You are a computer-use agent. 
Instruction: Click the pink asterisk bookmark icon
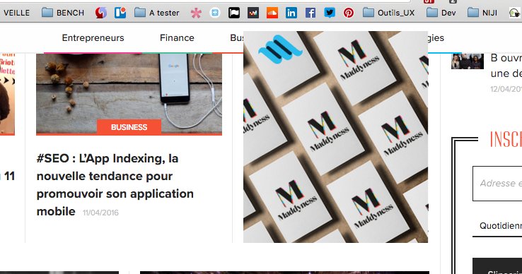(x=196, y=13)
